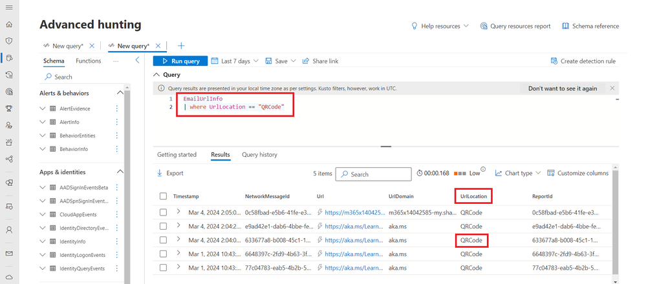Open AlertInfo table options menu
Screen dimensions: 646x284
point(116,122)
